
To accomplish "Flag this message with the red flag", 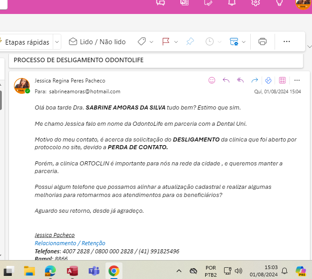I will [165, 41].
